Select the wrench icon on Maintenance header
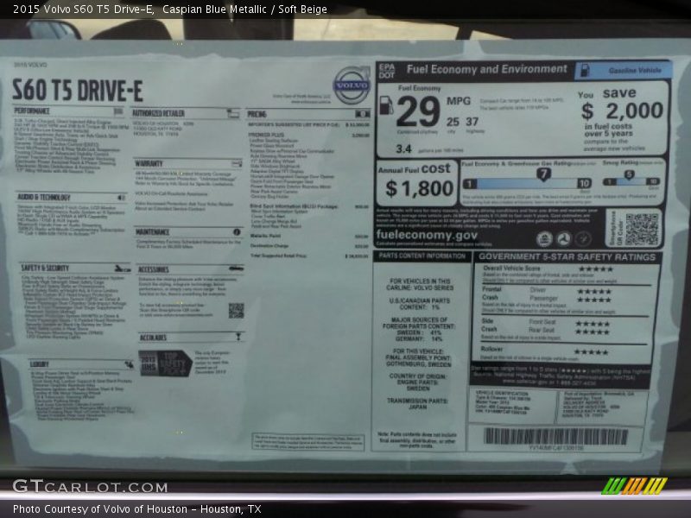 (x=238, y=232)
